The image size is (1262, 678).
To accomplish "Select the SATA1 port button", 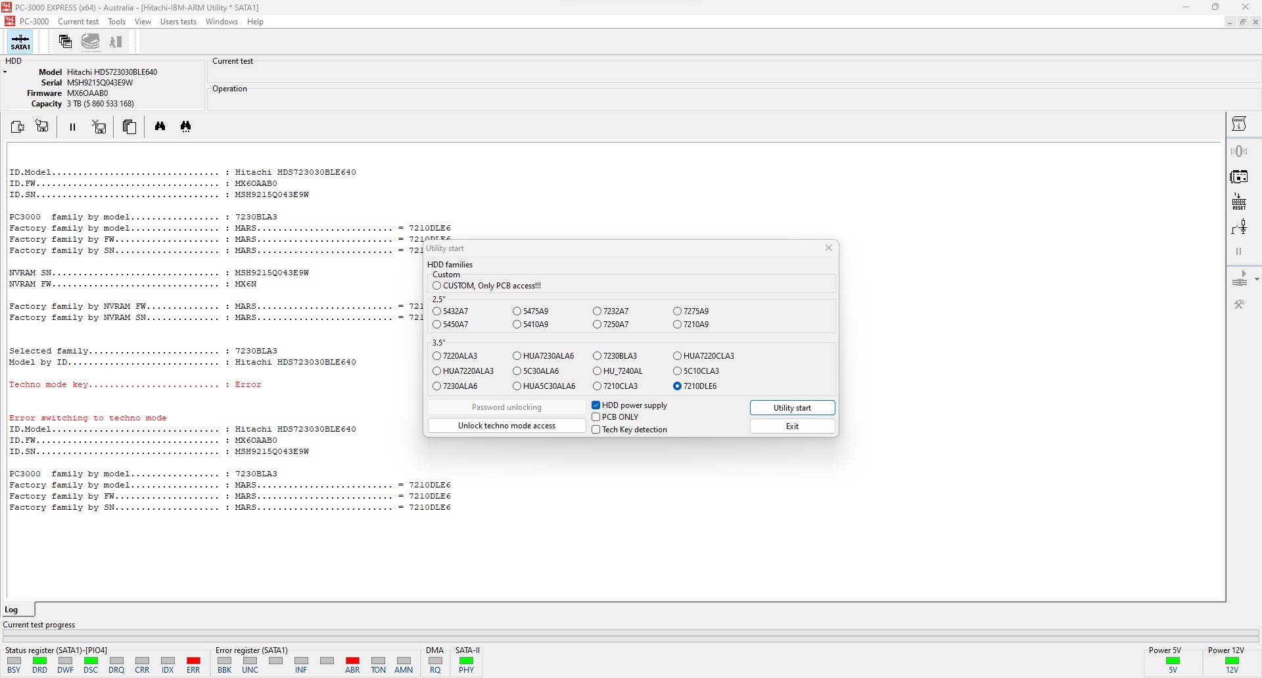I will point(20,41).
